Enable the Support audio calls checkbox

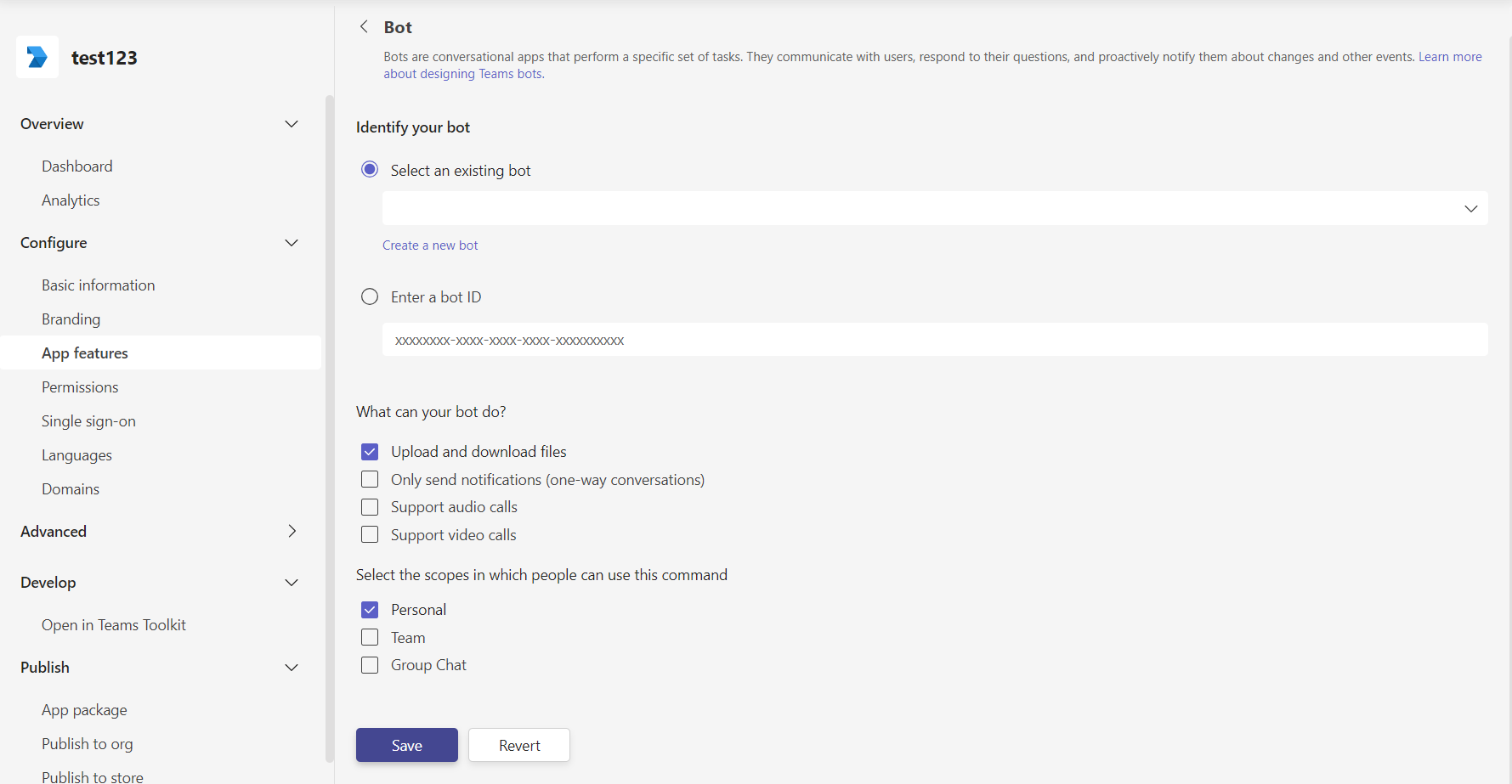pyautogui.click(x=370, y=507)
